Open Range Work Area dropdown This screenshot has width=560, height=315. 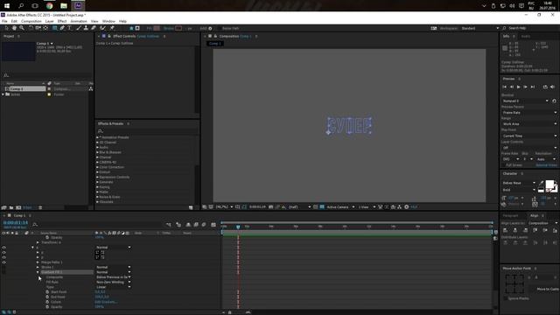pos(529,124)
